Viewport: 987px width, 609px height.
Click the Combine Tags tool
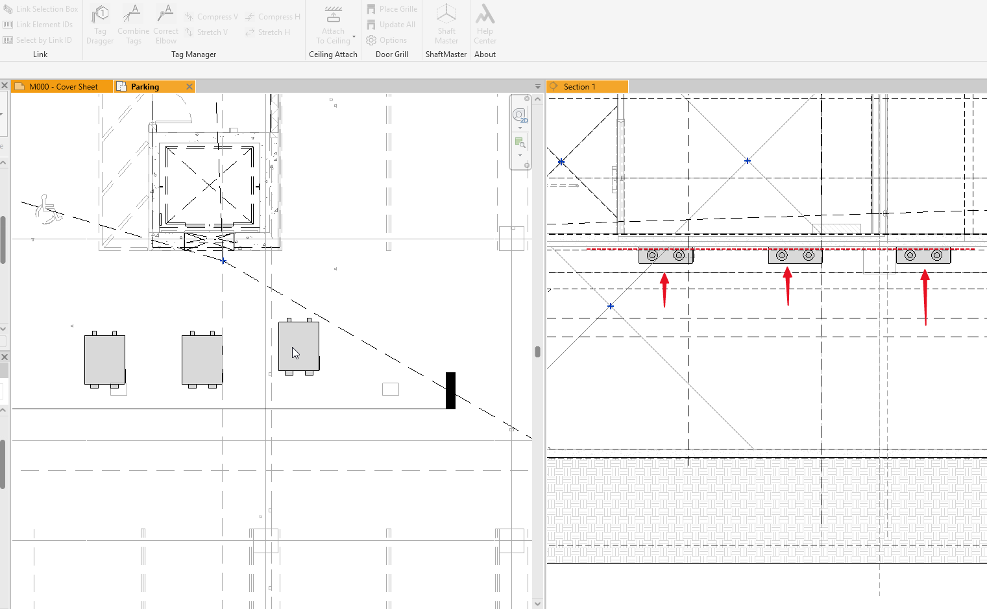[x=134, y=25]
